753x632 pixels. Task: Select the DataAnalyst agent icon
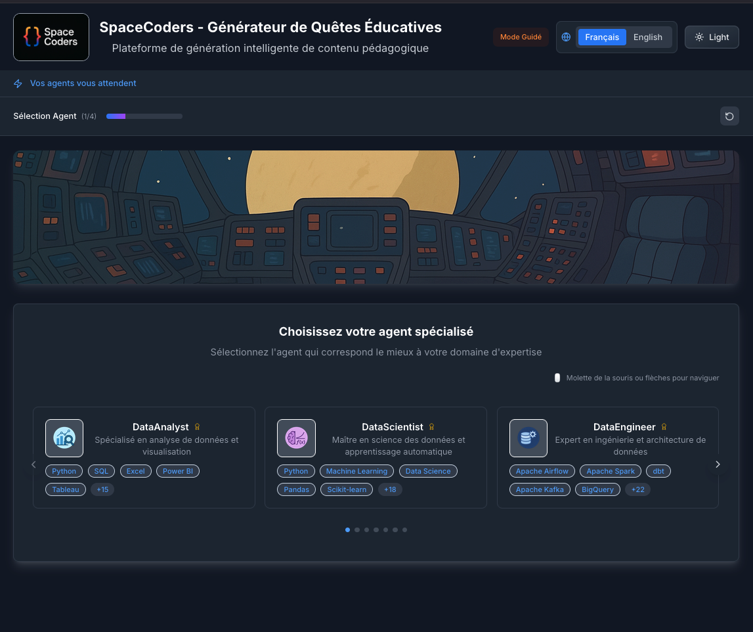pyautogui.click(x=64, y=438)
